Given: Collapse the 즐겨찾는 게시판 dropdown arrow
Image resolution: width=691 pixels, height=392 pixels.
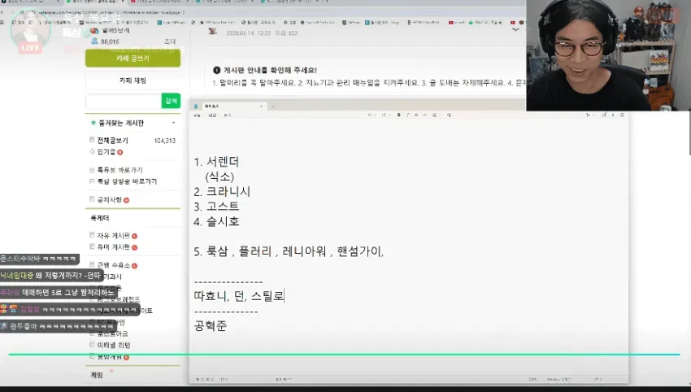Looking at the screenshot, I should coord(174,123).
